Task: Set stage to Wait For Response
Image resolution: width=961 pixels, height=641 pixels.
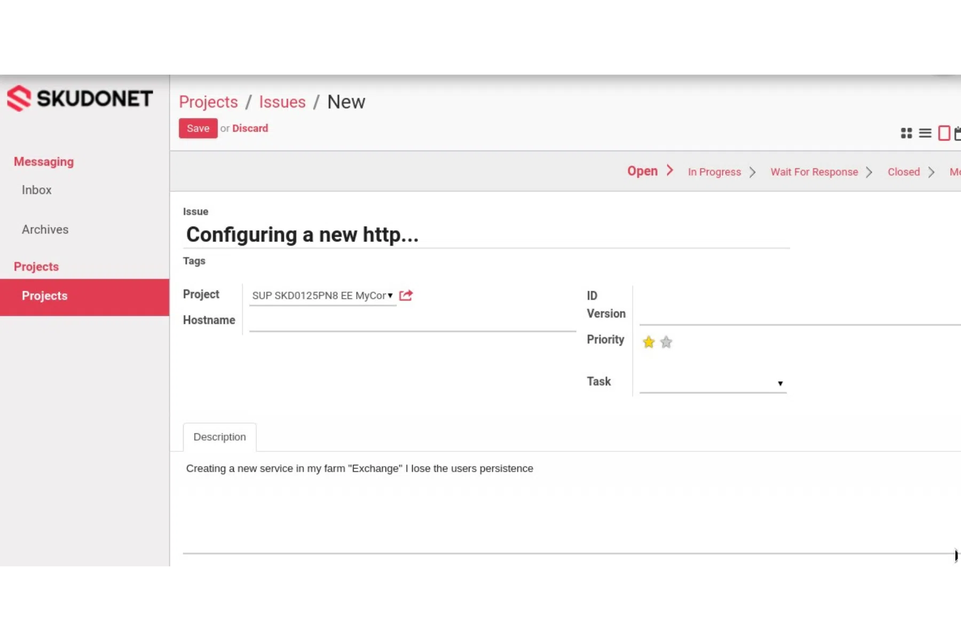Action: coord(814,171)
